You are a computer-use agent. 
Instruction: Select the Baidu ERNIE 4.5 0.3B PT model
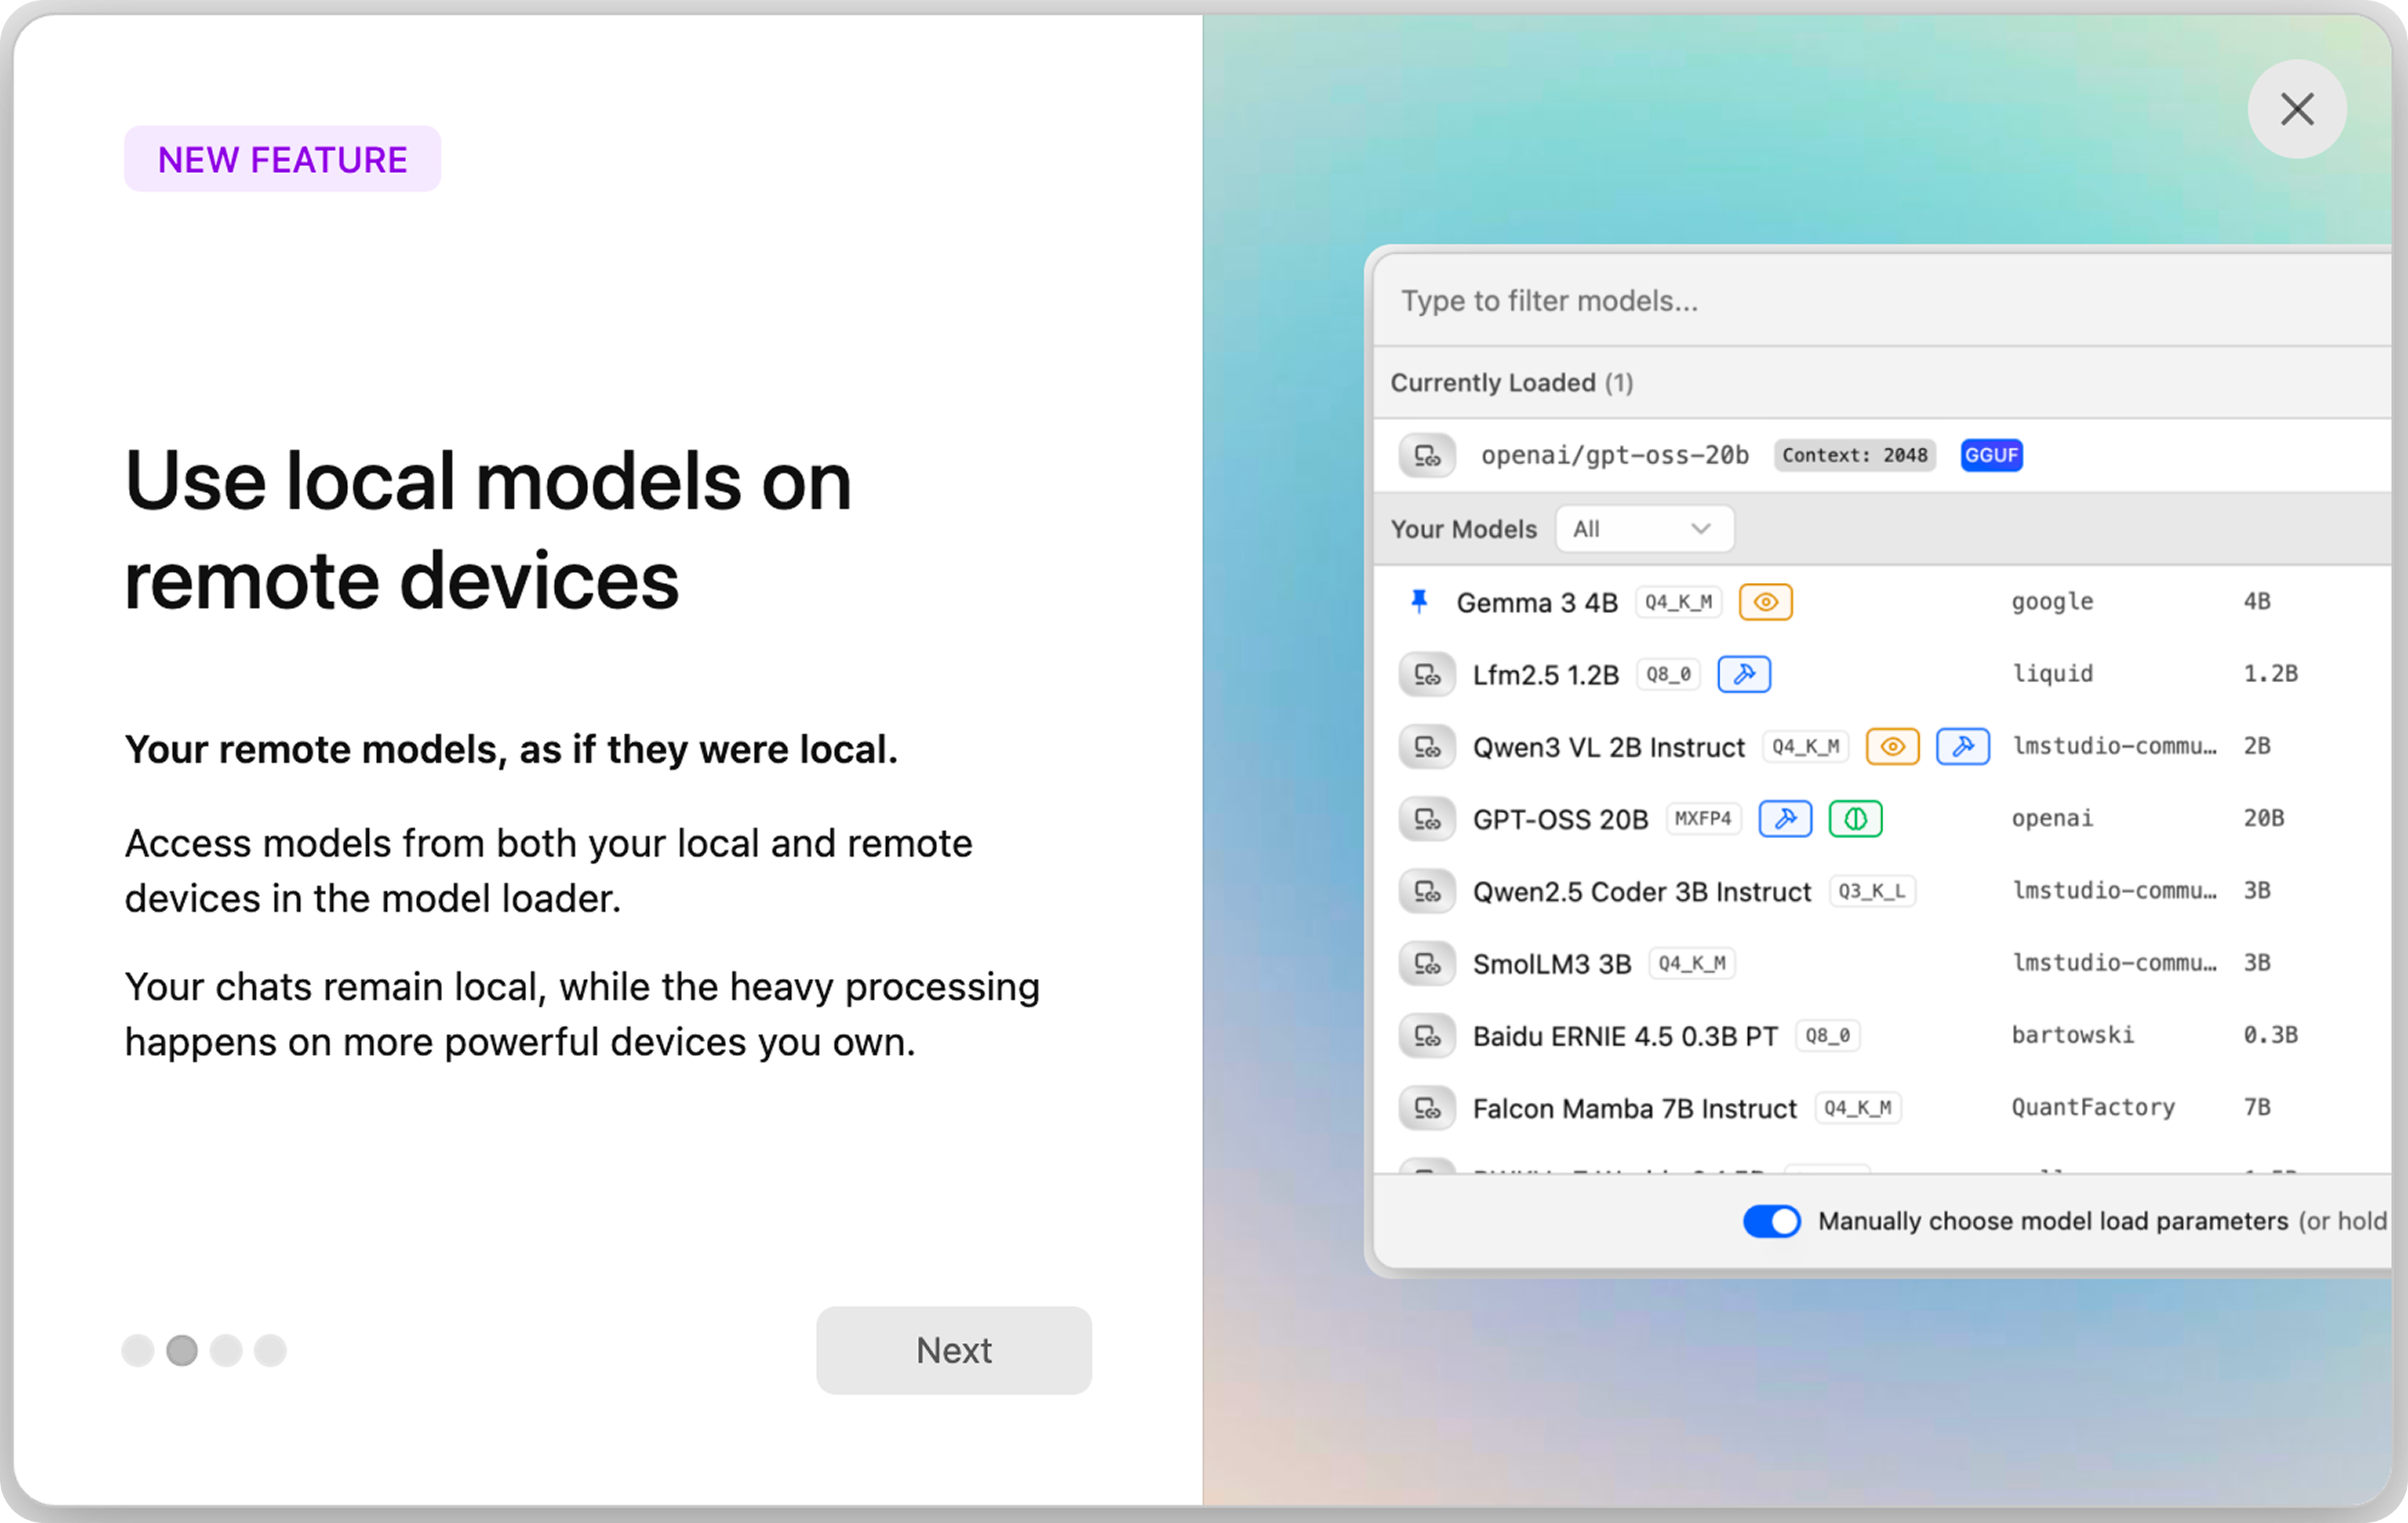pos(1624,1036)
